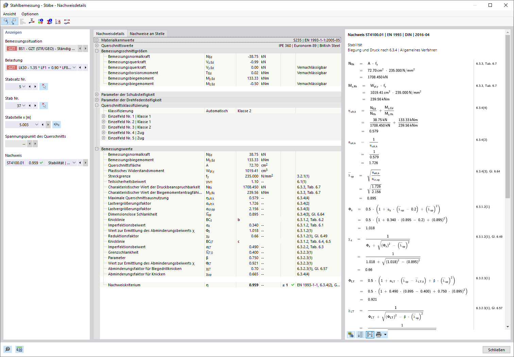This screenshot has width=514, height=357.
Task: Select the Bemessungsnormalkraft -38.75 kN row
Action: click(x=221, y=56)
